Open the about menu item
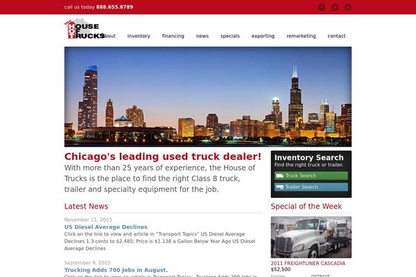This screenshot has width=416, height=277. coord(110,36)
